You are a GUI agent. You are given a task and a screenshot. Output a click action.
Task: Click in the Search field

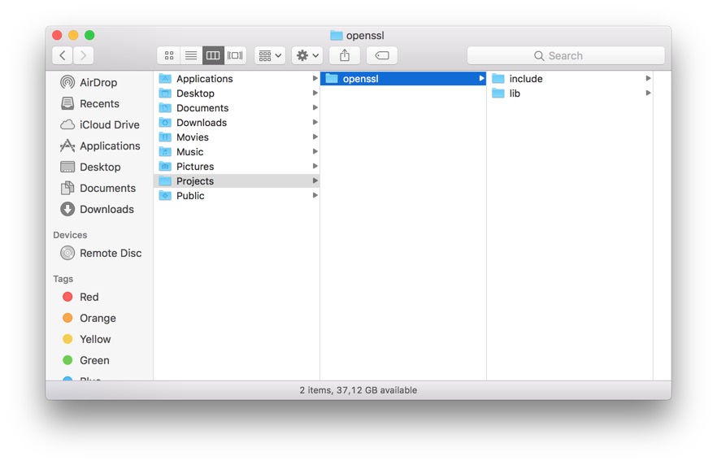pyautogui.click(x=566, y=55)
